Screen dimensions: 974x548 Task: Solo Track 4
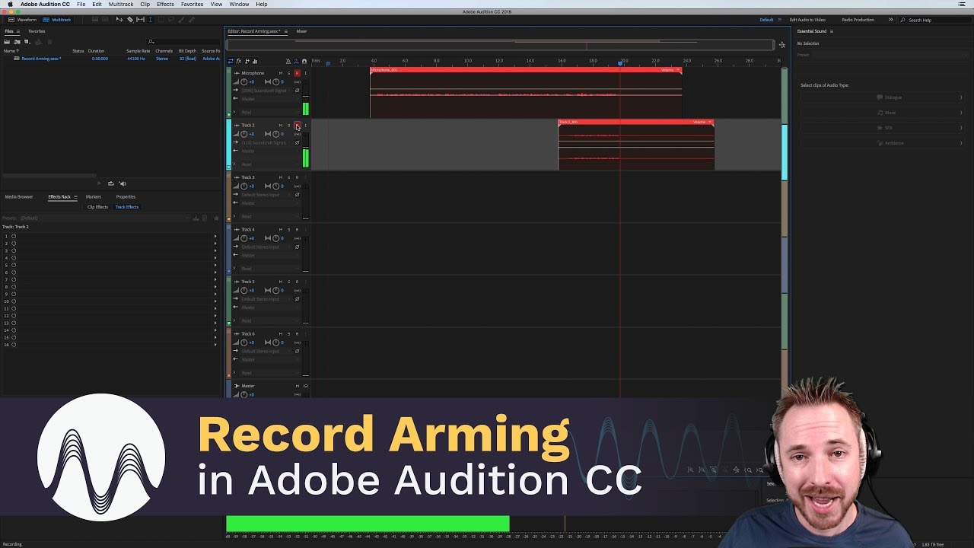pos(289,229)
